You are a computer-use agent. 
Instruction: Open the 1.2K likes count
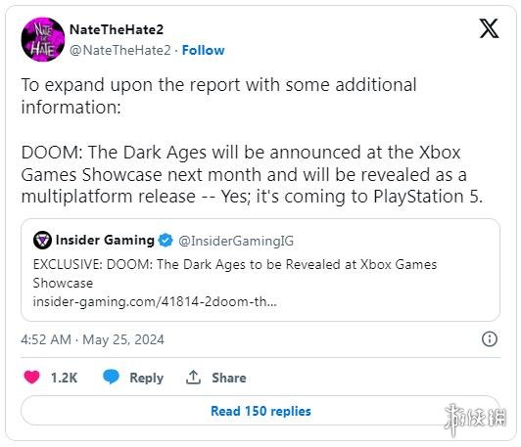point(64,378)
